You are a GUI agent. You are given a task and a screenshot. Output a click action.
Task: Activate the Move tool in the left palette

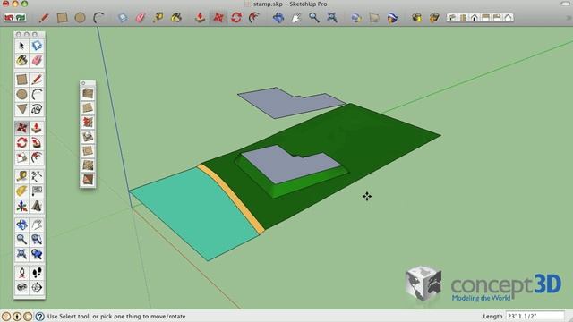point(21,128)
